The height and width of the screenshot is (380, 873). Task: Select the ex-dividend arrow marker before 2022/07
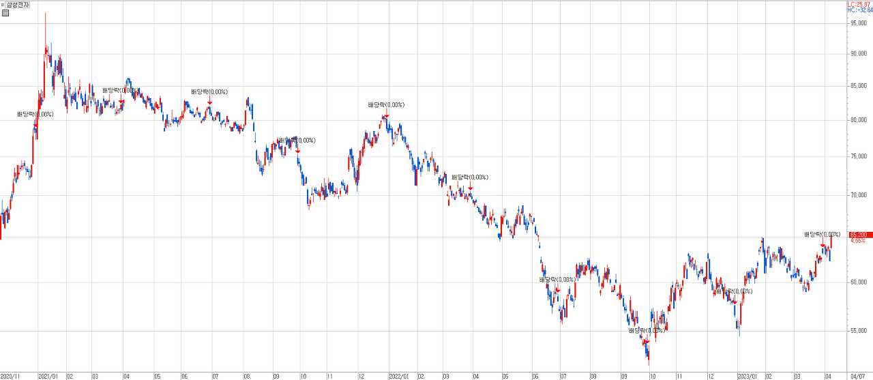coord(557,290)
